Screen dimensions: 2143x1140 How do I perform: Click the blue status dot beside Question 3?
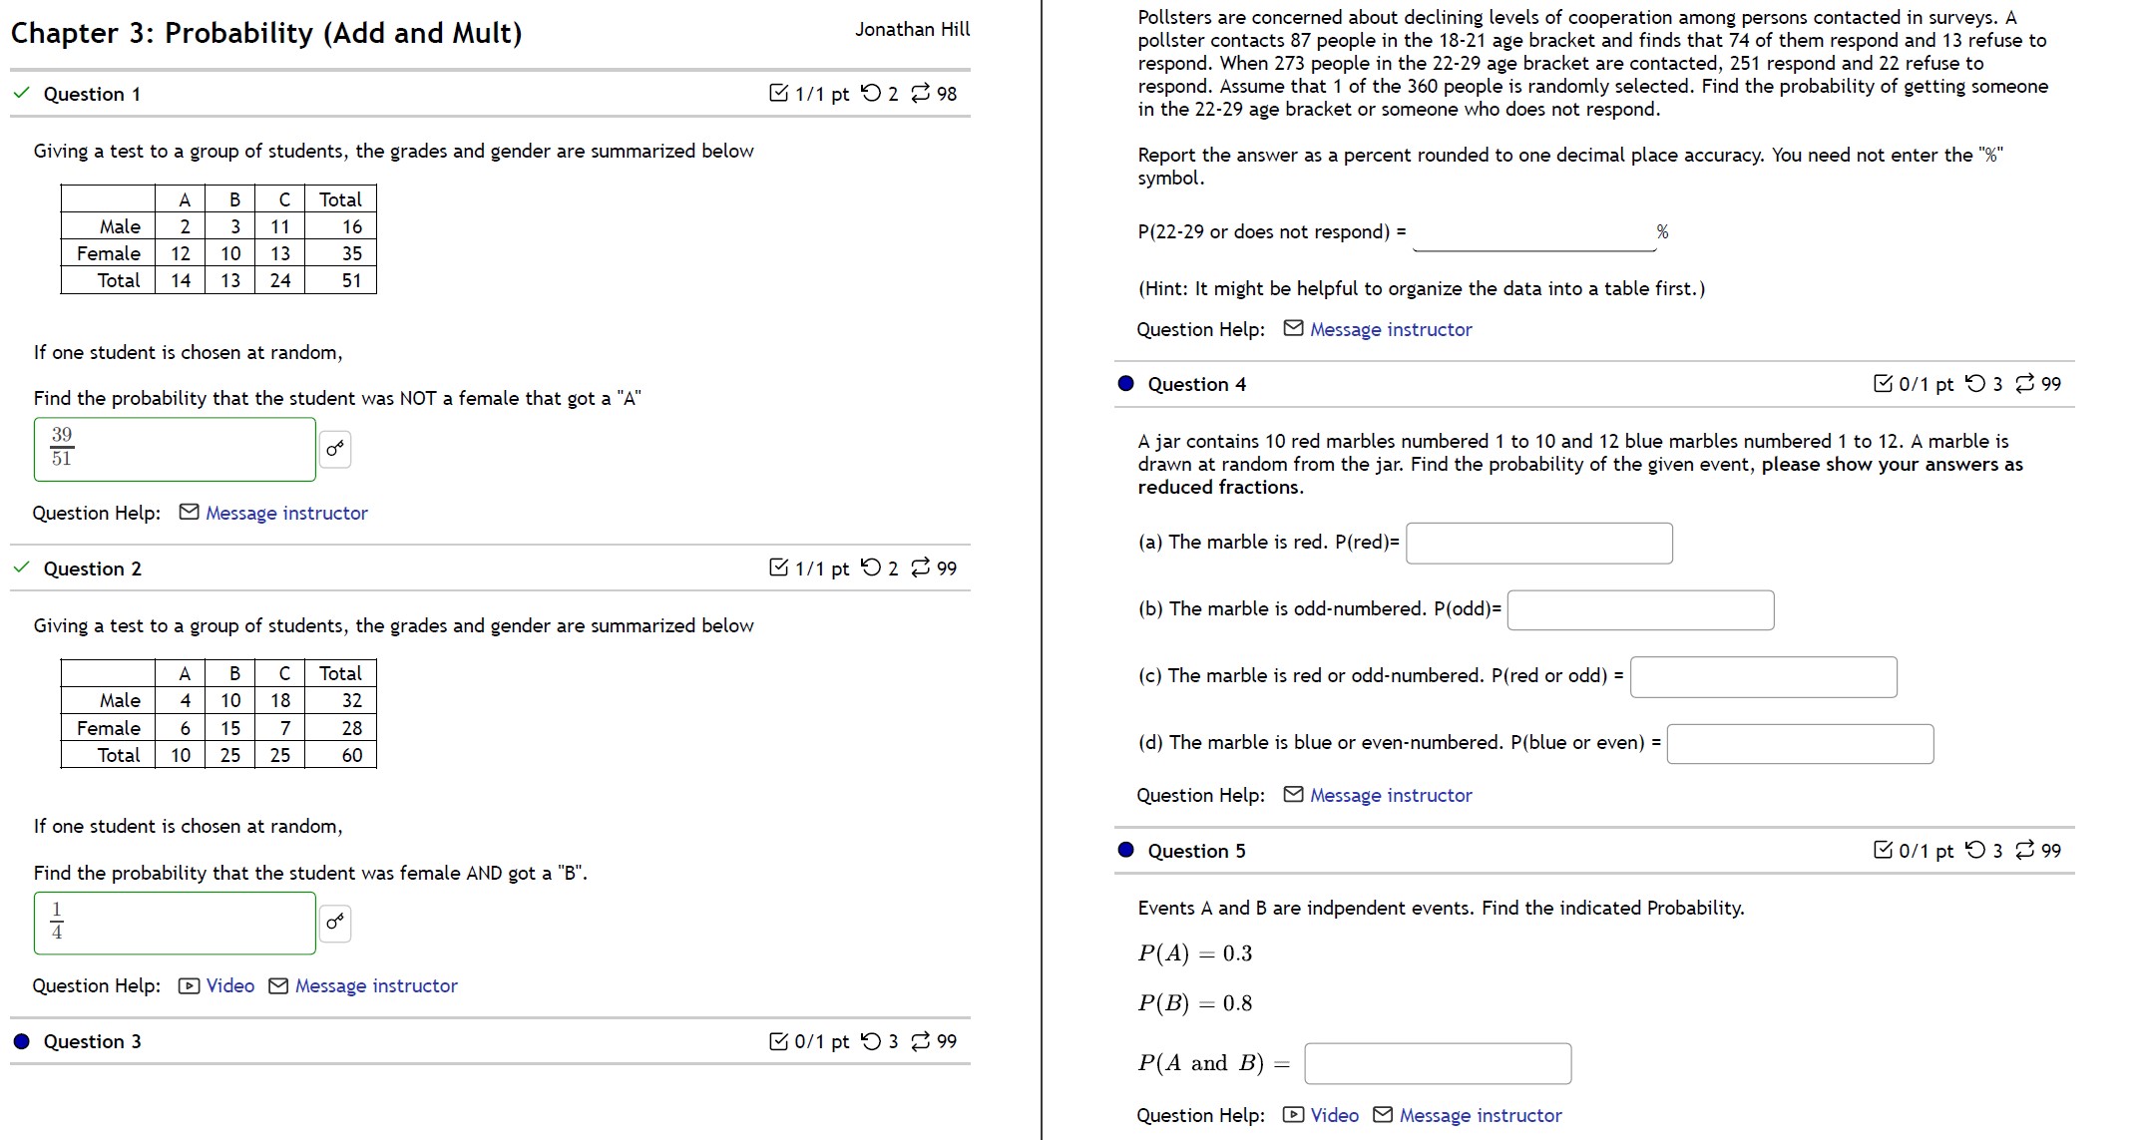(21, 1041)
